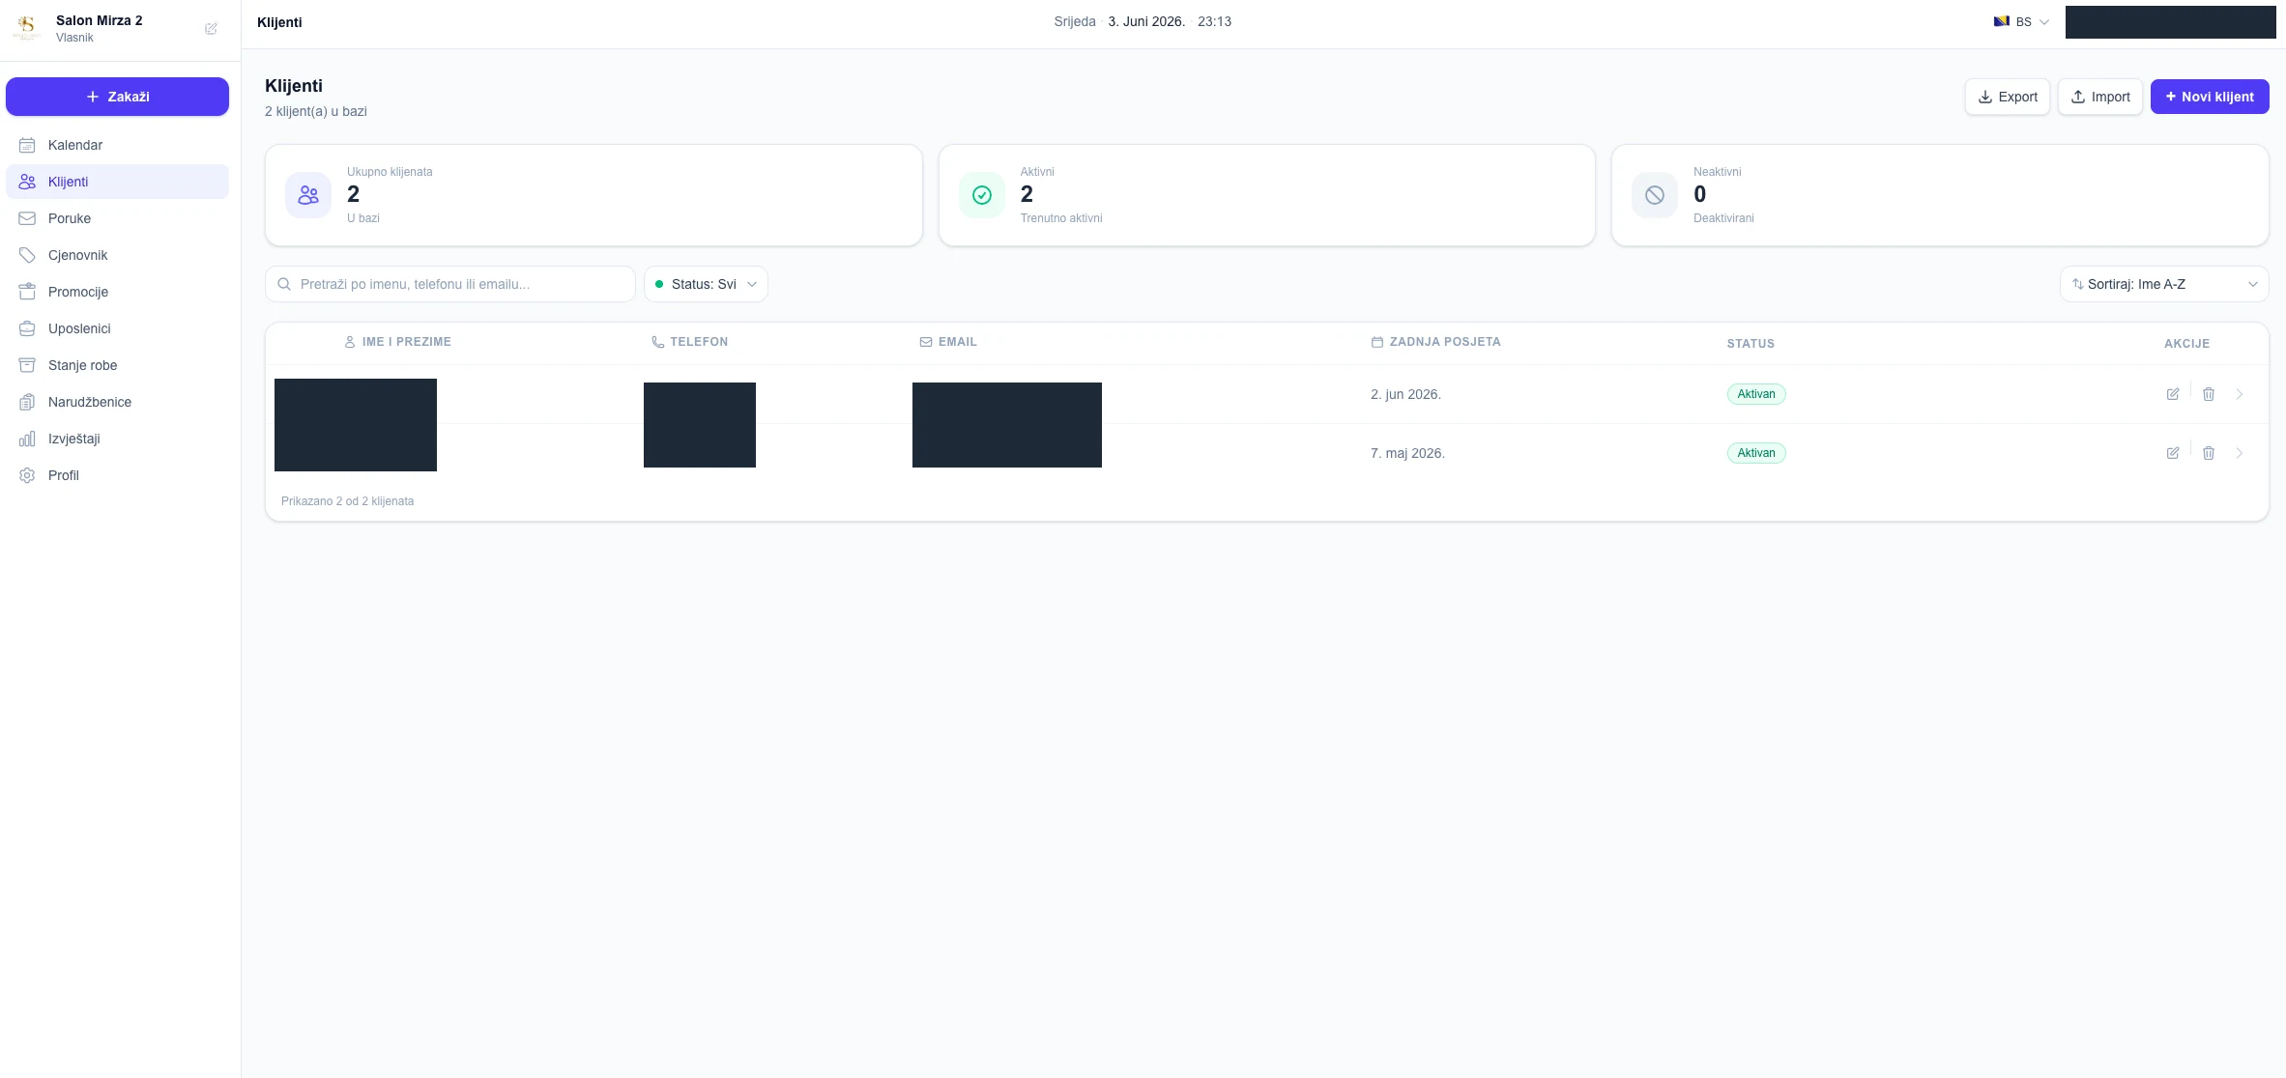2286x1078 pixels.
Task: Click the Aktivni checkmark icon
Action: (982, 195)
